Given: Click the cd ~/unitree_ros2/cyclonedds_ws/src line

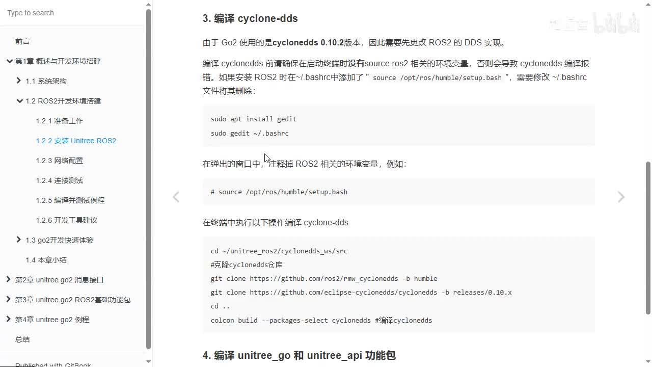Looking at the screenshot, I should point(279,251).
